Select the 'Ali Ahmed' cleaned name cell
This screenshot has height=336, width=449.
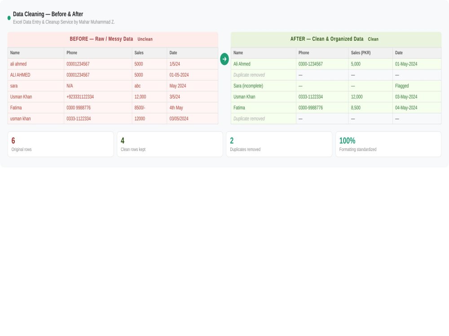point(264,64)
